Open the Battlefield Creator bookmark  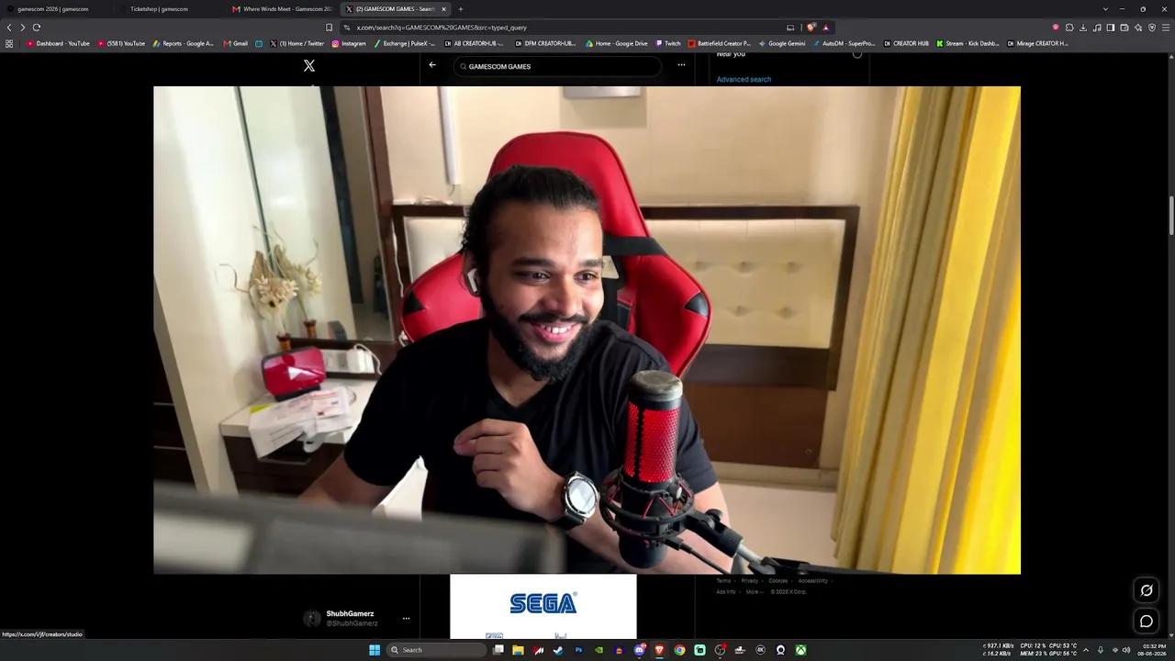720,43
